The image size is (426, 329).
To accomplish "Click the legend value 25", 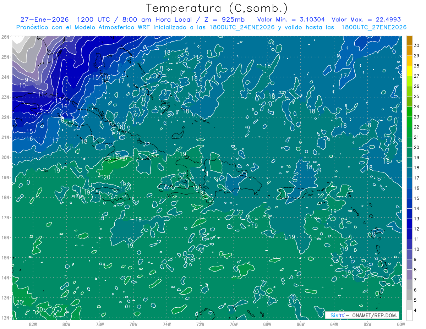I will click(417, 97).
